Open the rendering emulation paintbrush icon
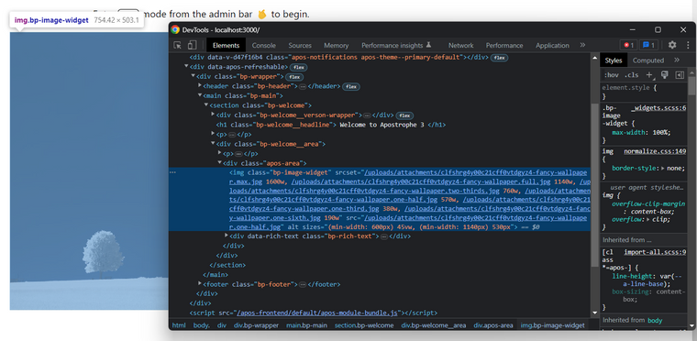 tap(665, 74)
